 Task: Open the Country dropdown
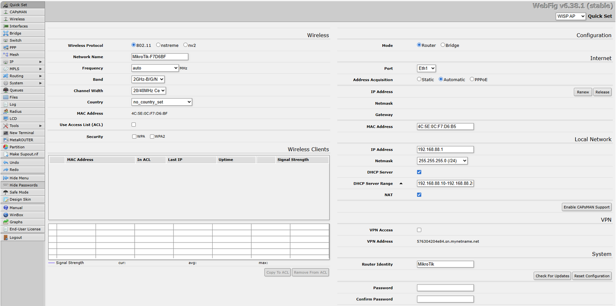[161, 102]
